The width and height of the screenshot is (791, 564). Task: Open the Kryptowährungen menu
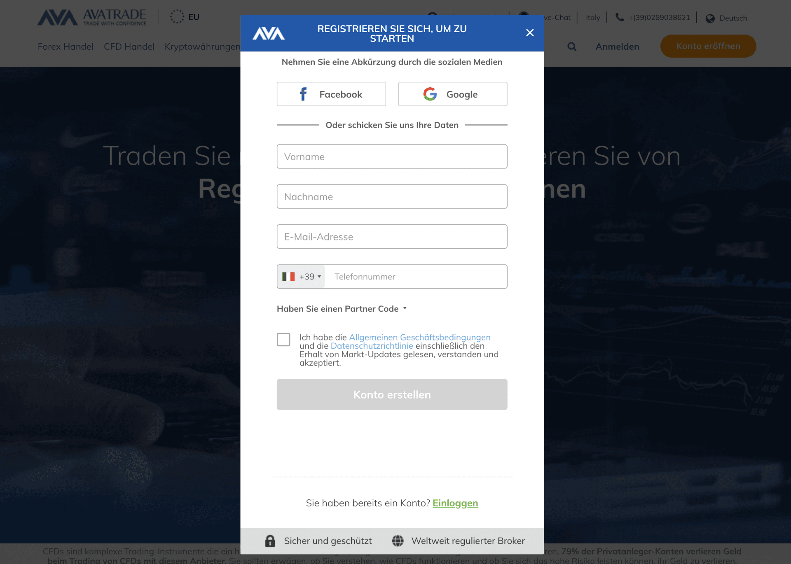[202, 47]
